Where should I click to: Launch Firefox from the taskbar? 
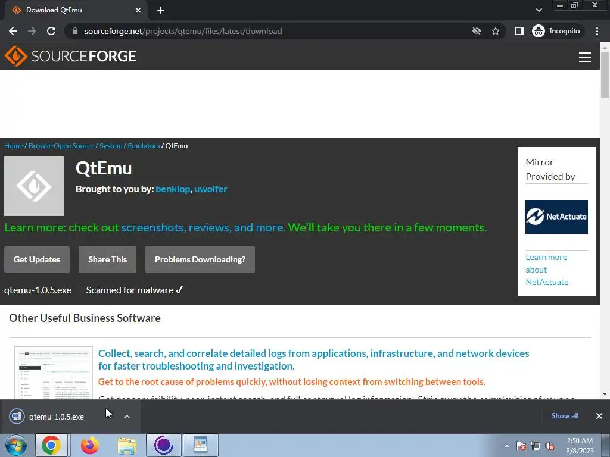89,445
